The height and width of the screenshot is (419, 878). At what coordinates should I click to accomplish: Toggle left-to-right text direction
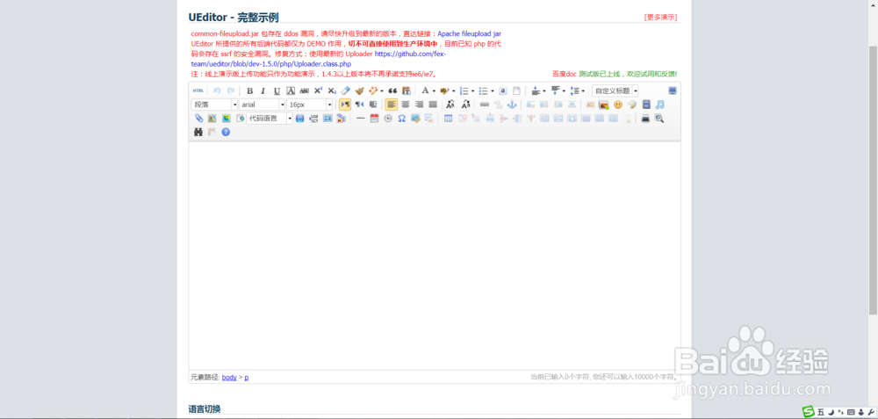pos(345,105)
